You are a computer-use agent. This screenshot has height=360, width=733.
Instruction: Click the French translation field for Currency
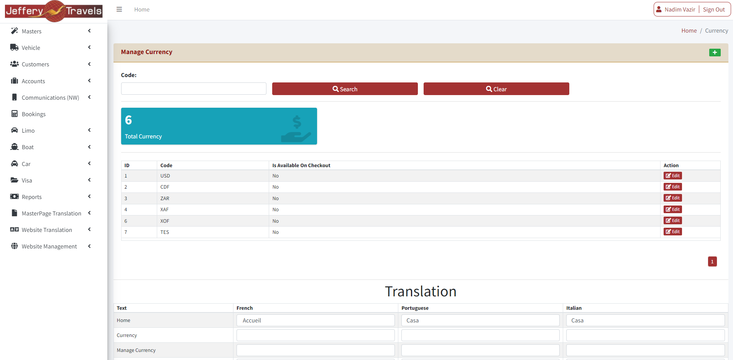click(315, 335)
